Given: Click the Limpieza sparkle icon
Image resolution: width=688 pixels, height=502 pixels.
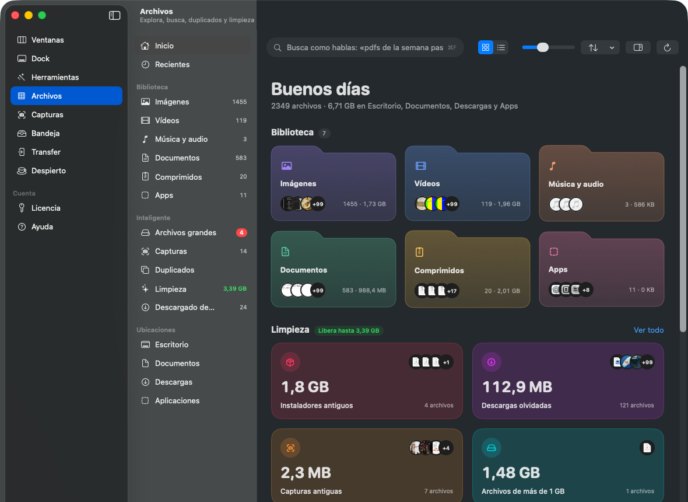Looking at the screenshot, I should pos(145,289).
